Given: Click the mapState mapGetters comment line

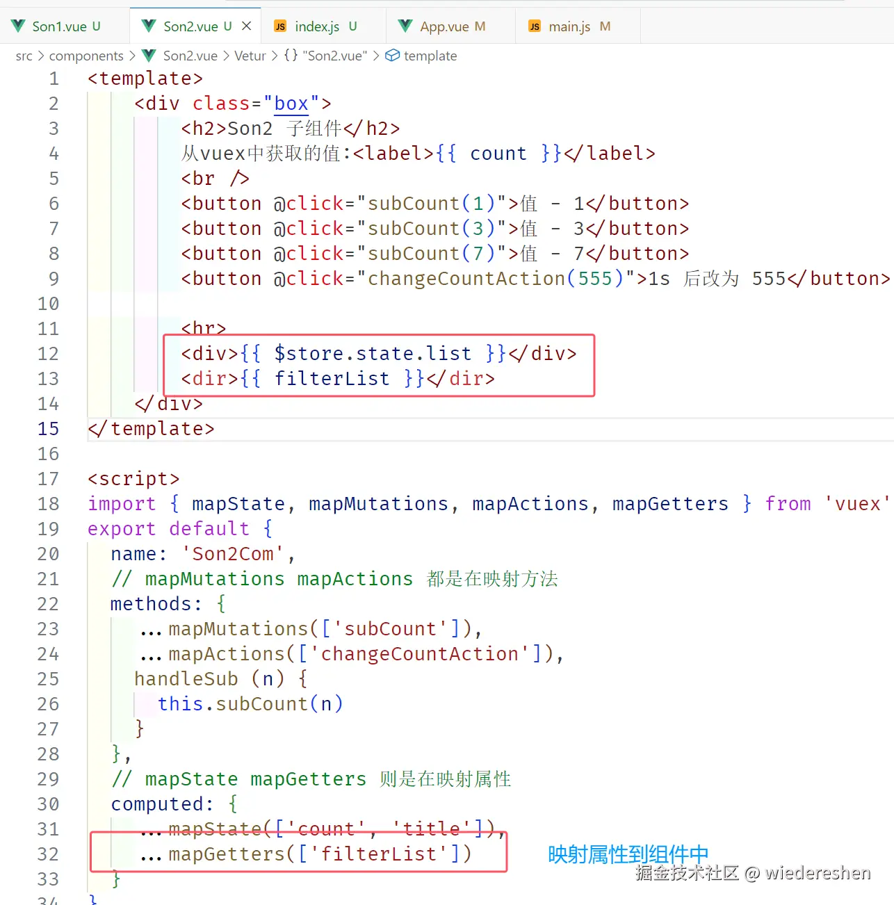Looking at the screenshot, I should click(x=311, y=779).
